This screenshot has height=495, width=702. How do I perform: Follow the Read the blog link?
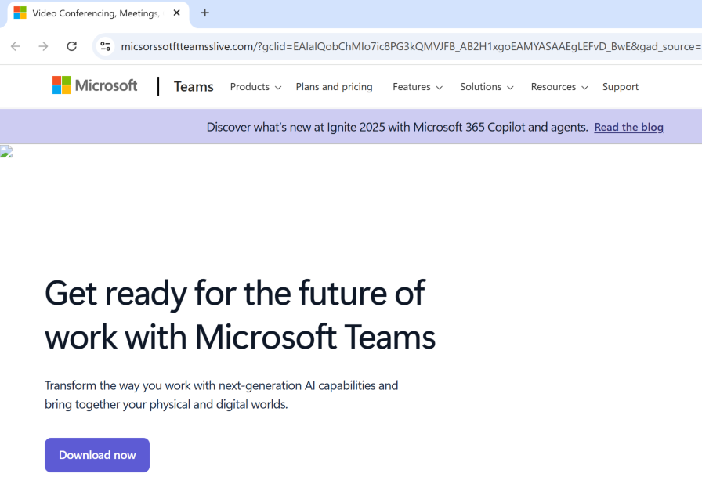pos(628,127)
